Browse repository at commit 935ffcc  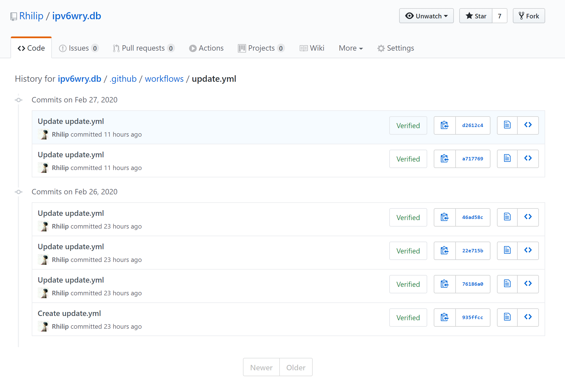[x=528, y=317]
